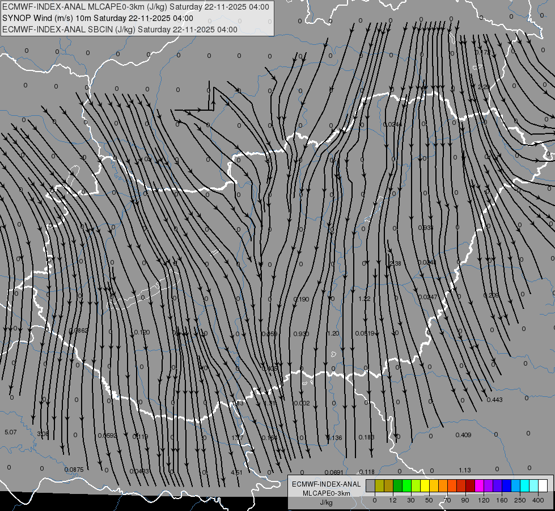
Task: Click the legend unit label J/kg
Action: [x=327, y=503]
